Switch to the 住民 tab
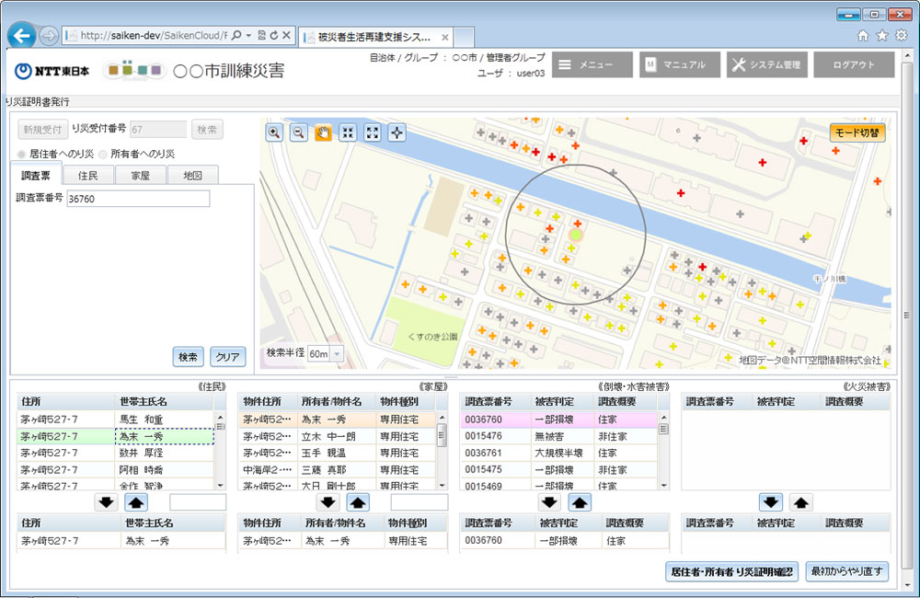 [x=88, y=175]
